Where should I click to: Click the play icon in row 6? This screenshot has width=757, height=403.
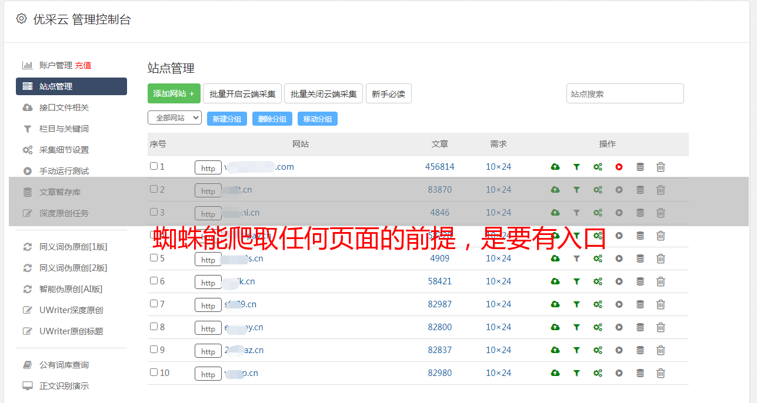pyautogui.click(x=619, y=281)
